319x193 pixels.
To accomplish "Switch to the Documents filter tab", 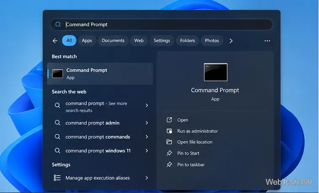I will [113, 41].
